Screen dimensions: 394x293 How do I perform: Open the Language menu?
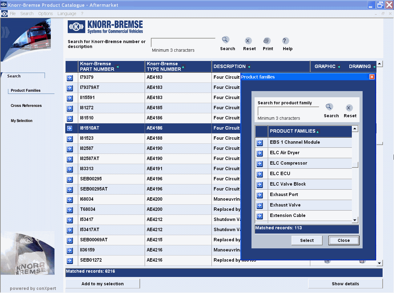(67, 14)
